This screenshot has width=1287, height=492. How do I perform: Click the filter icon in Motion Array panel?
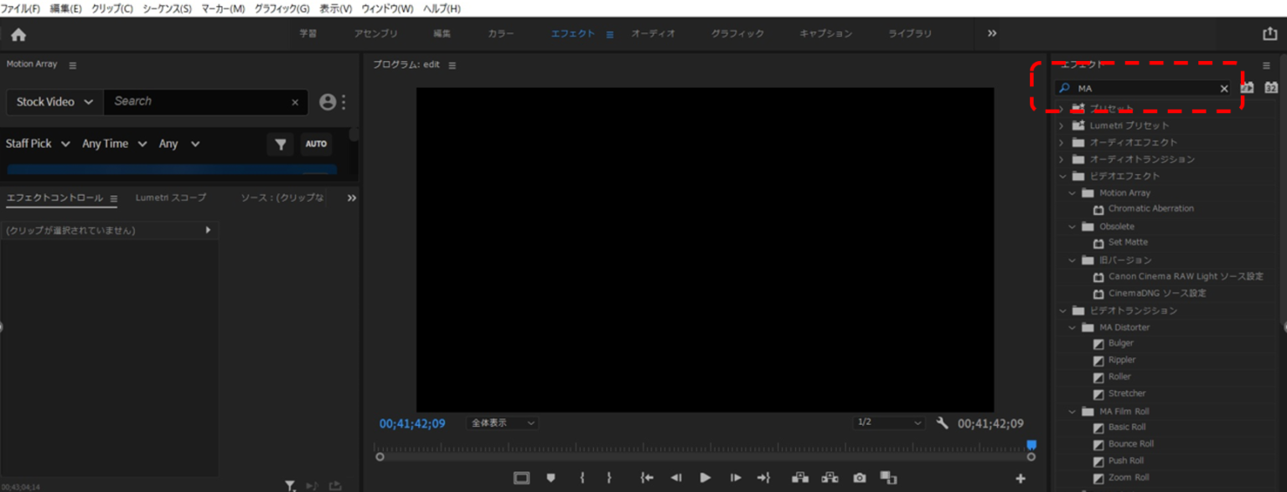coord(281,144)
